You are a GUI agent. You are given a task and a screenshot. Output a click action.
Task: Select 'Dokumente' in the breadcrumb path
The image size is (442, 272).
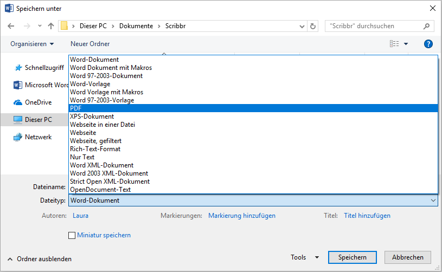tap(136, 26)
